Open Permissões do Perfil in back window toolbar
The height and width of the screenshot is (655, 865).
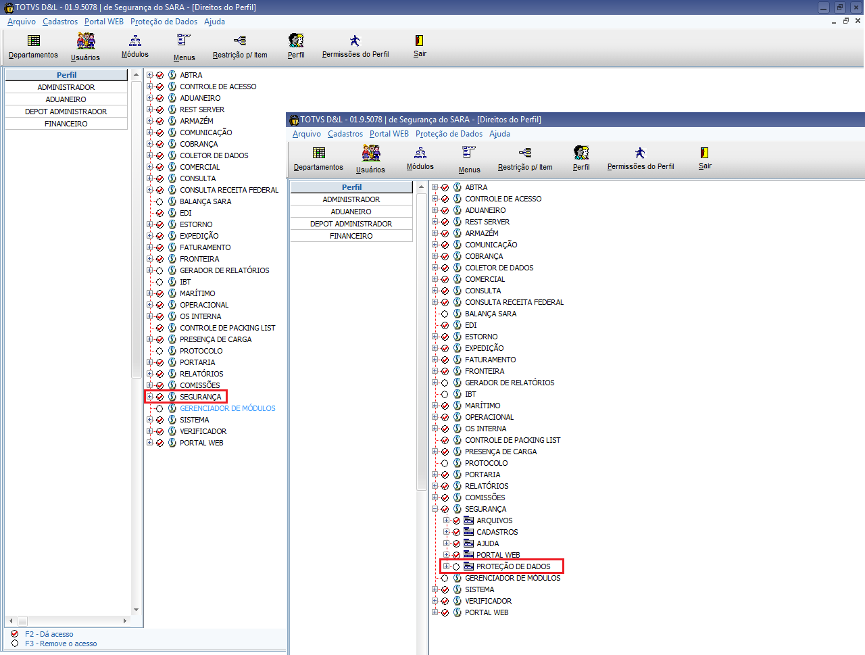coord(355,47)
